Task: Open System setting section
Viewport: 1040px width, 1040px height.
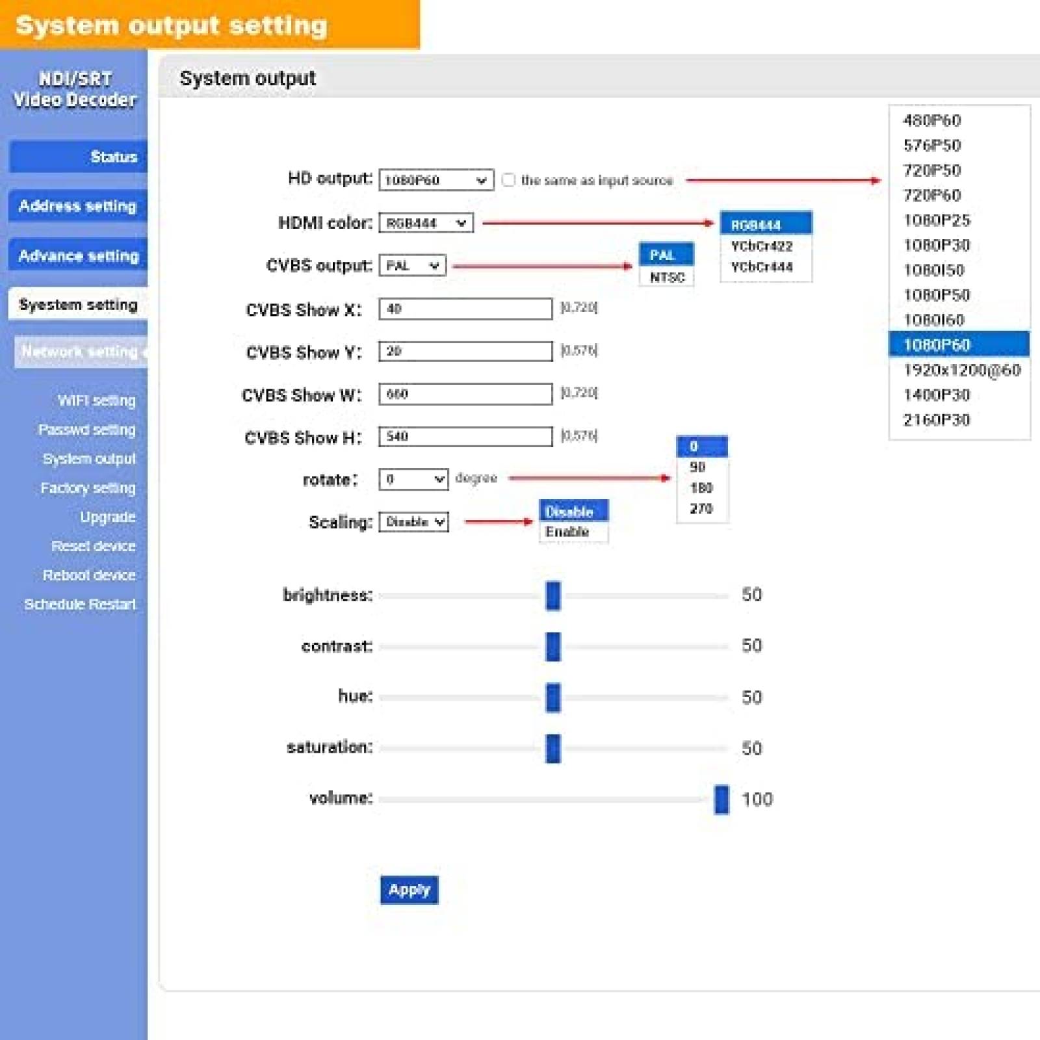Action: pos(78,304)
